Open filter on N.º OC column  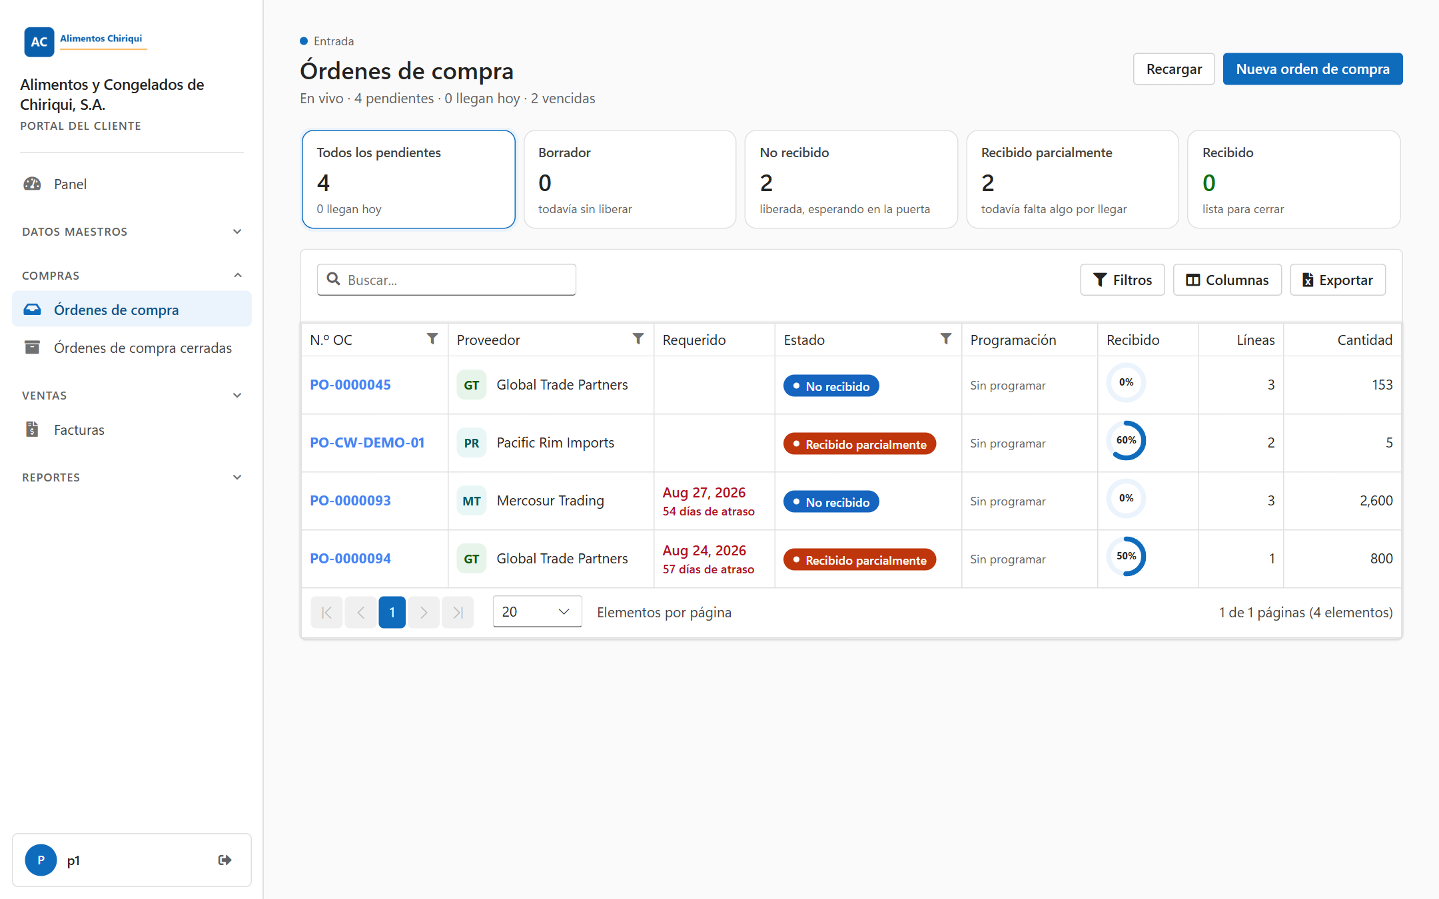point(432,339)
